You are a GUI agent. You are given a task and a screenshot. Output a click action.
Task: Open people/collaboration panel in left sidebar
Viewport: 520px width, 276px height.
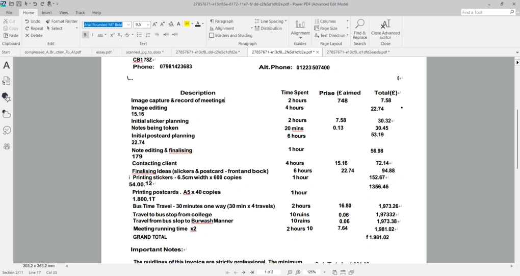[6, 146]
